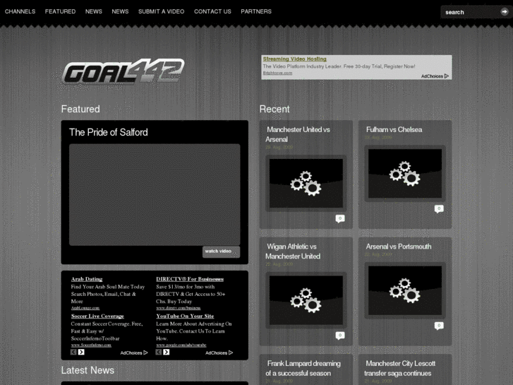Click the Goal442 logo
This screenshot has height=385, width=513.
(123, 72)
